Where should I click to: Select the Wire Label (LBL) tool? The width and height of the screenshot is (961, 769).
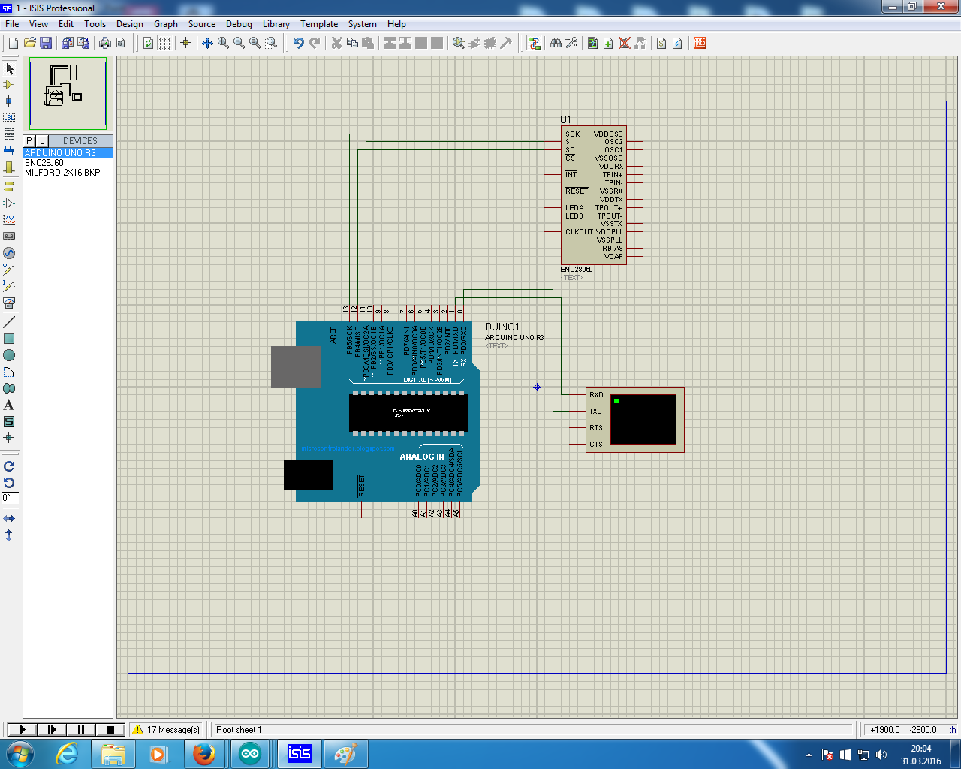[9, 118]
